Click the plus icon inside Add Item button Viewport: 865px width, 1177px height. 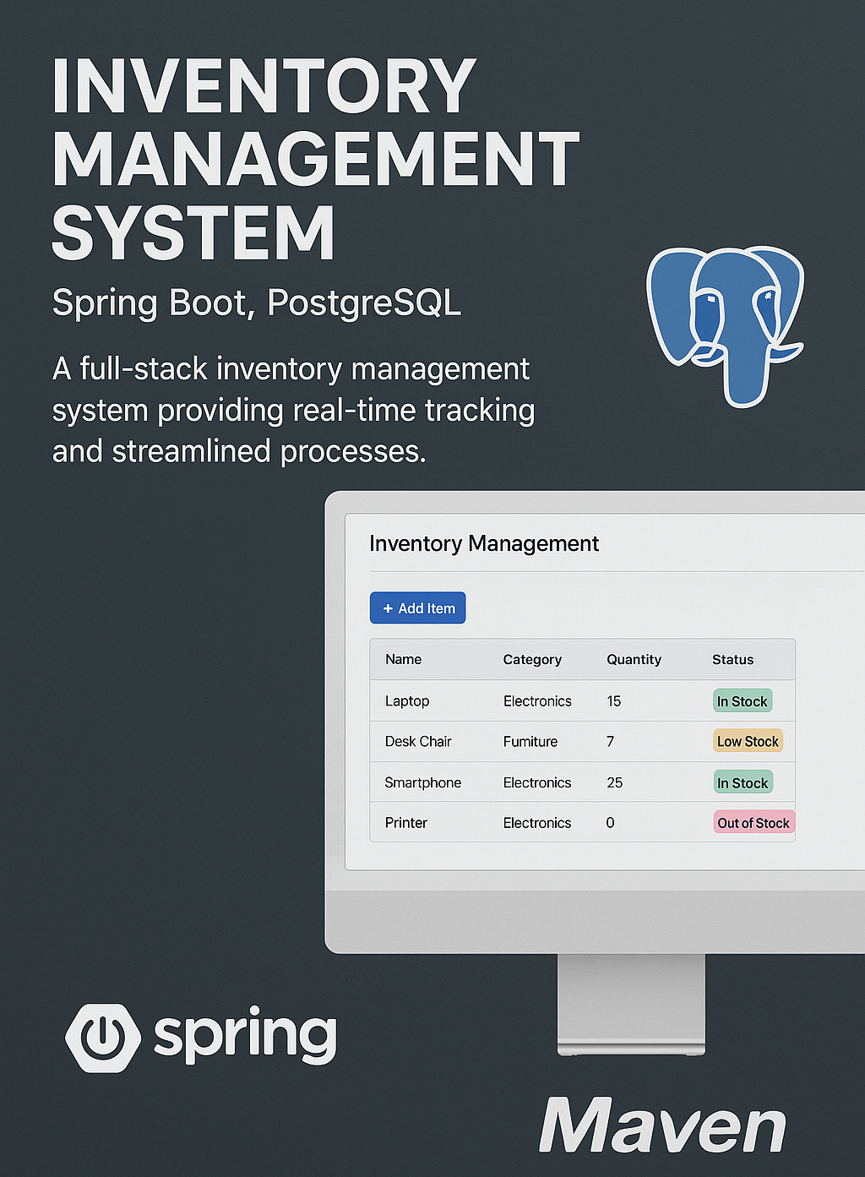(389, 608)
